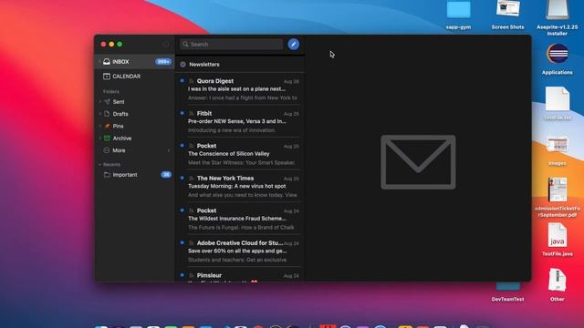The width and height of the screenshot is (584, 328).
Task: Toggle the unread dot on Pimsleur email
Action: coord(182,275)
